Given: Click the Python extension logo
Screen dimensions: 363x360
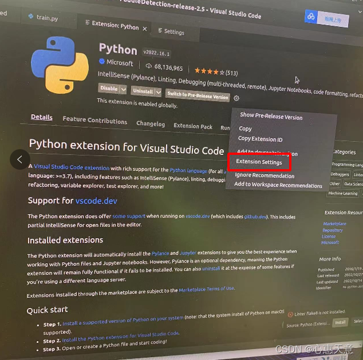Looking at the screenshot, I should click(x=60, y=65).
